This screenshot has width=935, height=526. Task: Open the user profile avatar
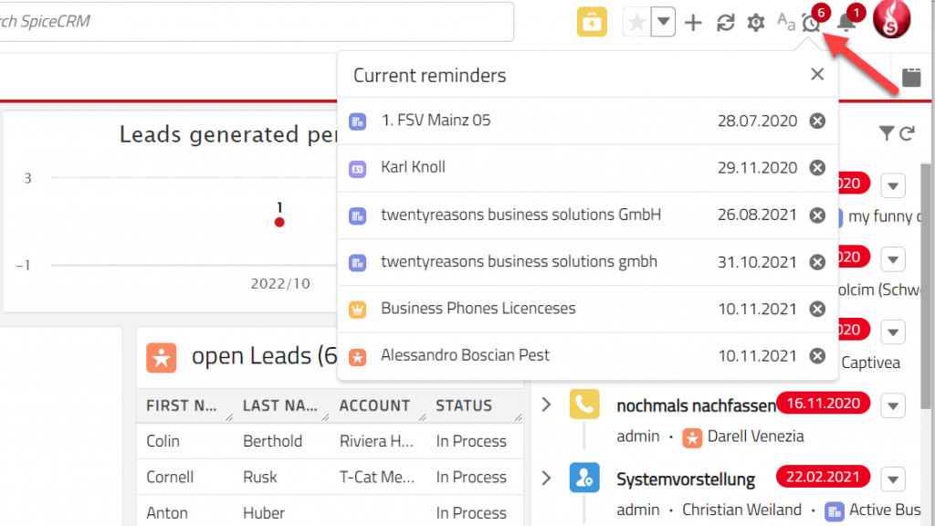pos(891,19)
